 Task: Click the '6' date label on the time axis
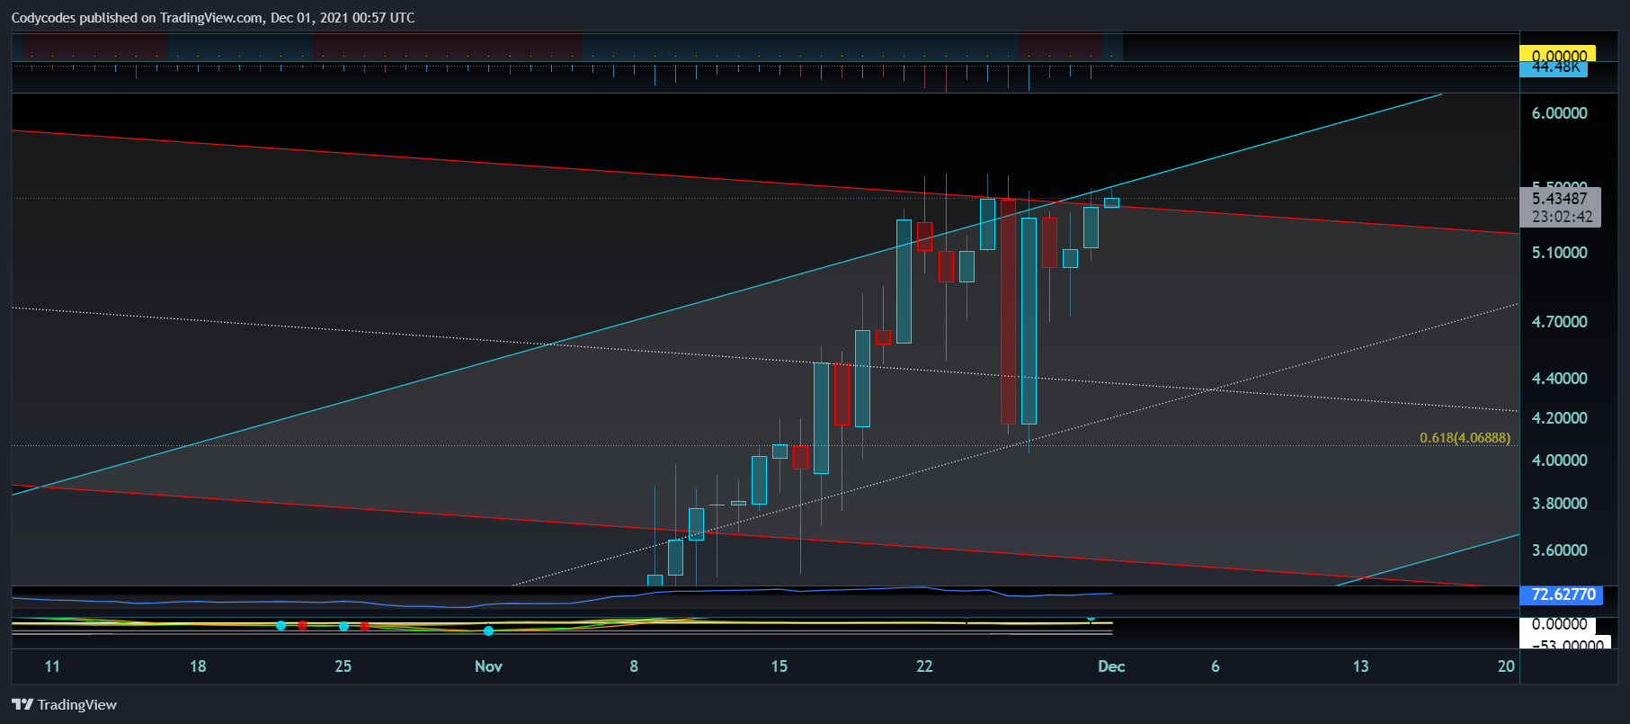coord(1216,666)
